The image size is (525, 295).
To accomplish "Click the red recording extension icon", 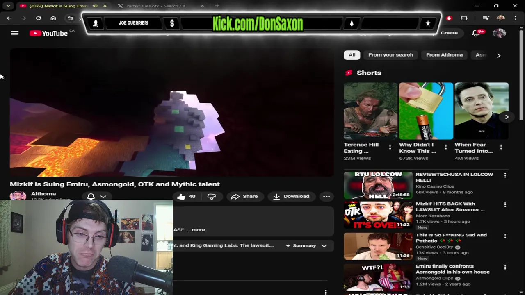I will tap(449, 18).
